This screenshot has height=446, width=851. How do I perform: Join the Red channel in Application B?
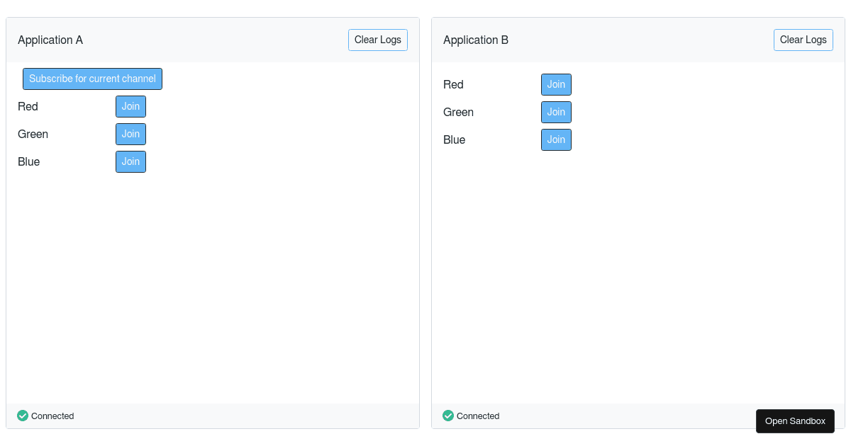tap(556, 84)
